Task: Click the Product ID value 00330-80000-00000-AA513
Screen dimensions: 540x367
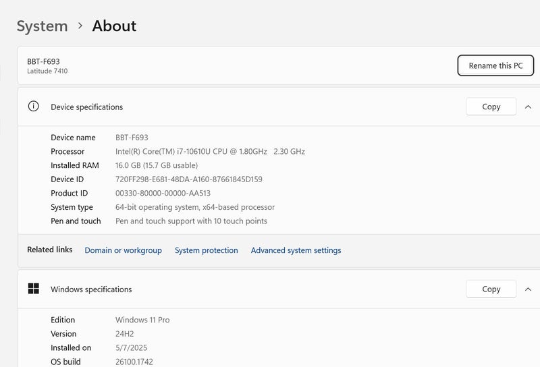Action: click(167, 194)
